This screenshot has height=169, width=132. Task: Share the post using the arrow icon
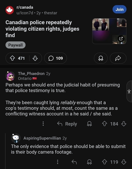[118, 58]
